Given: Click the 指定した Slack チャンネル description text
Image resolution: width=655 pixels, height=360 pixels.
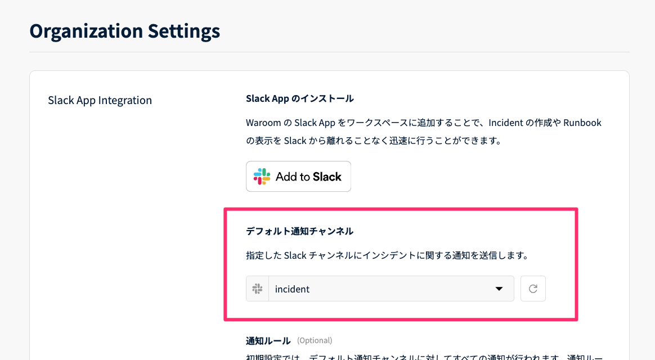Looking at the screenshot, I should pyautogui.click(x=387, y=255).
